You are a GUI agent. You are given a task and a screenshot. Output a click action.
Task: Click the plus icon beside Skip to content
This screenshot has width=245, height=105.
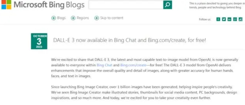point(97,18)
